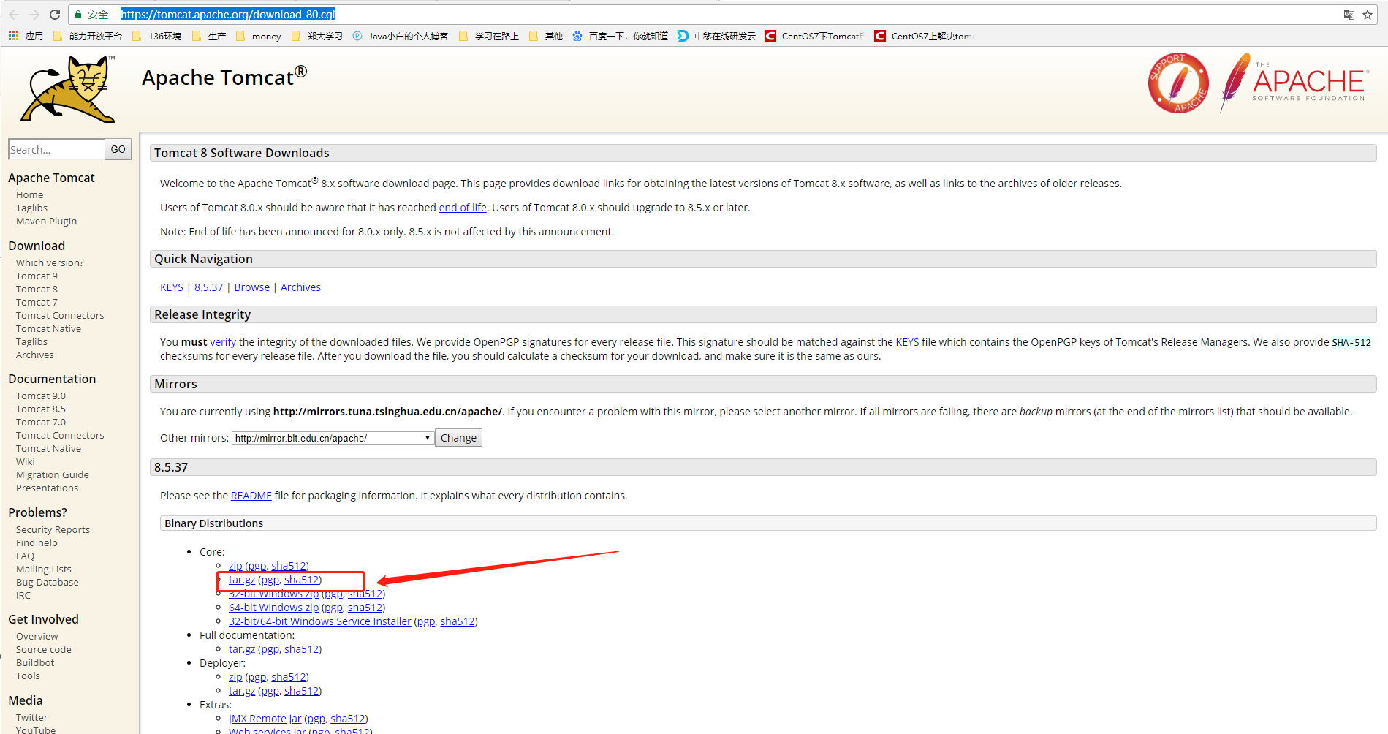Screen dimensions: 1388x734
Task: Open the Core zip pgp signature link
Action: pos(257,566)
